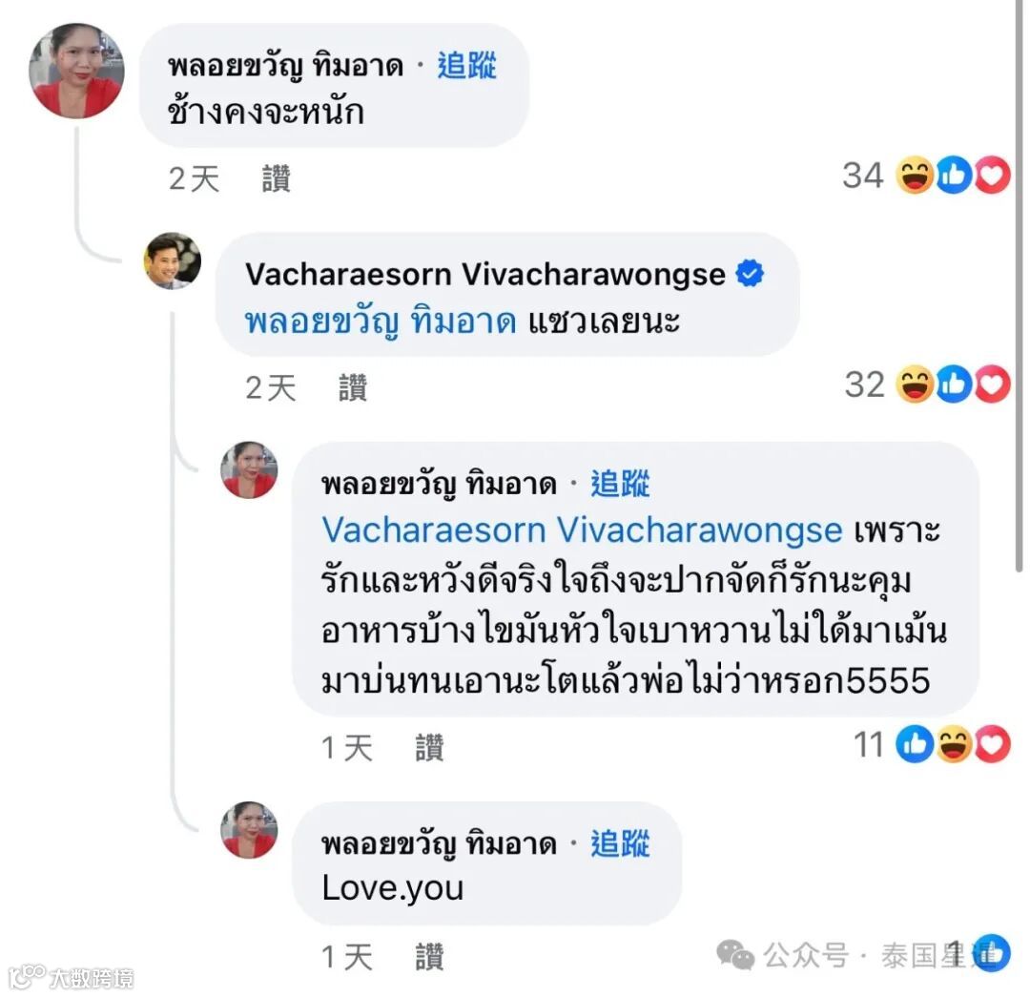Like the first comment using 讚

276,178
